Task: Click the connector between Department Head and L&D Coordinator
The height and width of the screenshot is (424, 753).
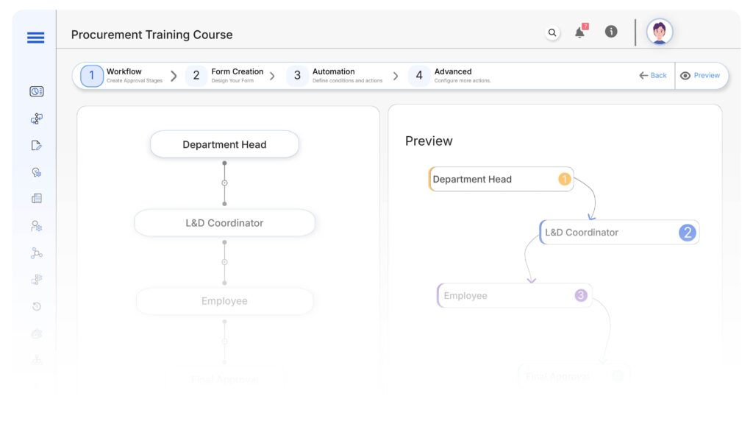Action: (x=224, y=183)
